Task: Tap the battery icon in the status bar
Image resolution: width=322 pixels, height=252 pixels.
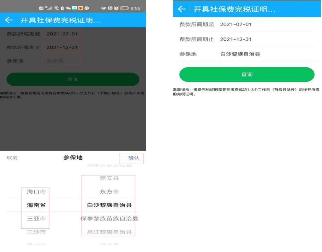Action: 124,8
